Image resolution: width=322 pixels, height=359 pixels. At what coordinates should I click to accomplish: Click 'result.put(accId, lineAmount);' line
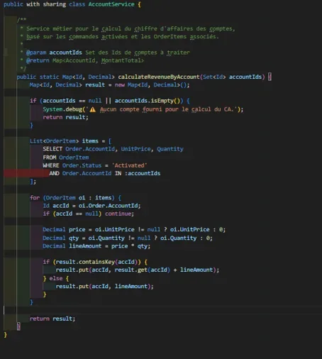tap(104, 287)
